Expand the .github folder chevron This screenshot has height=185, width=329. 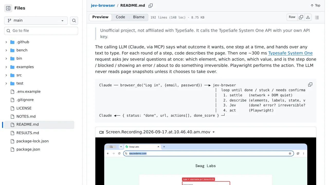(6, 42)
